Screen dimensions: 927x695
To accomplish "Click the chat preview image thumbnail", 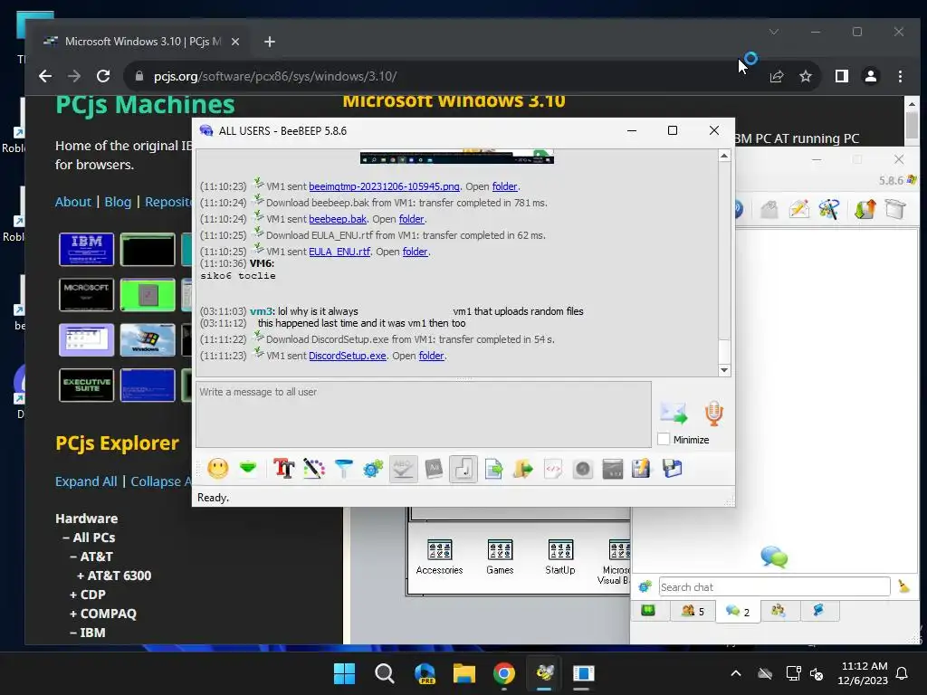I will [456, 157].
